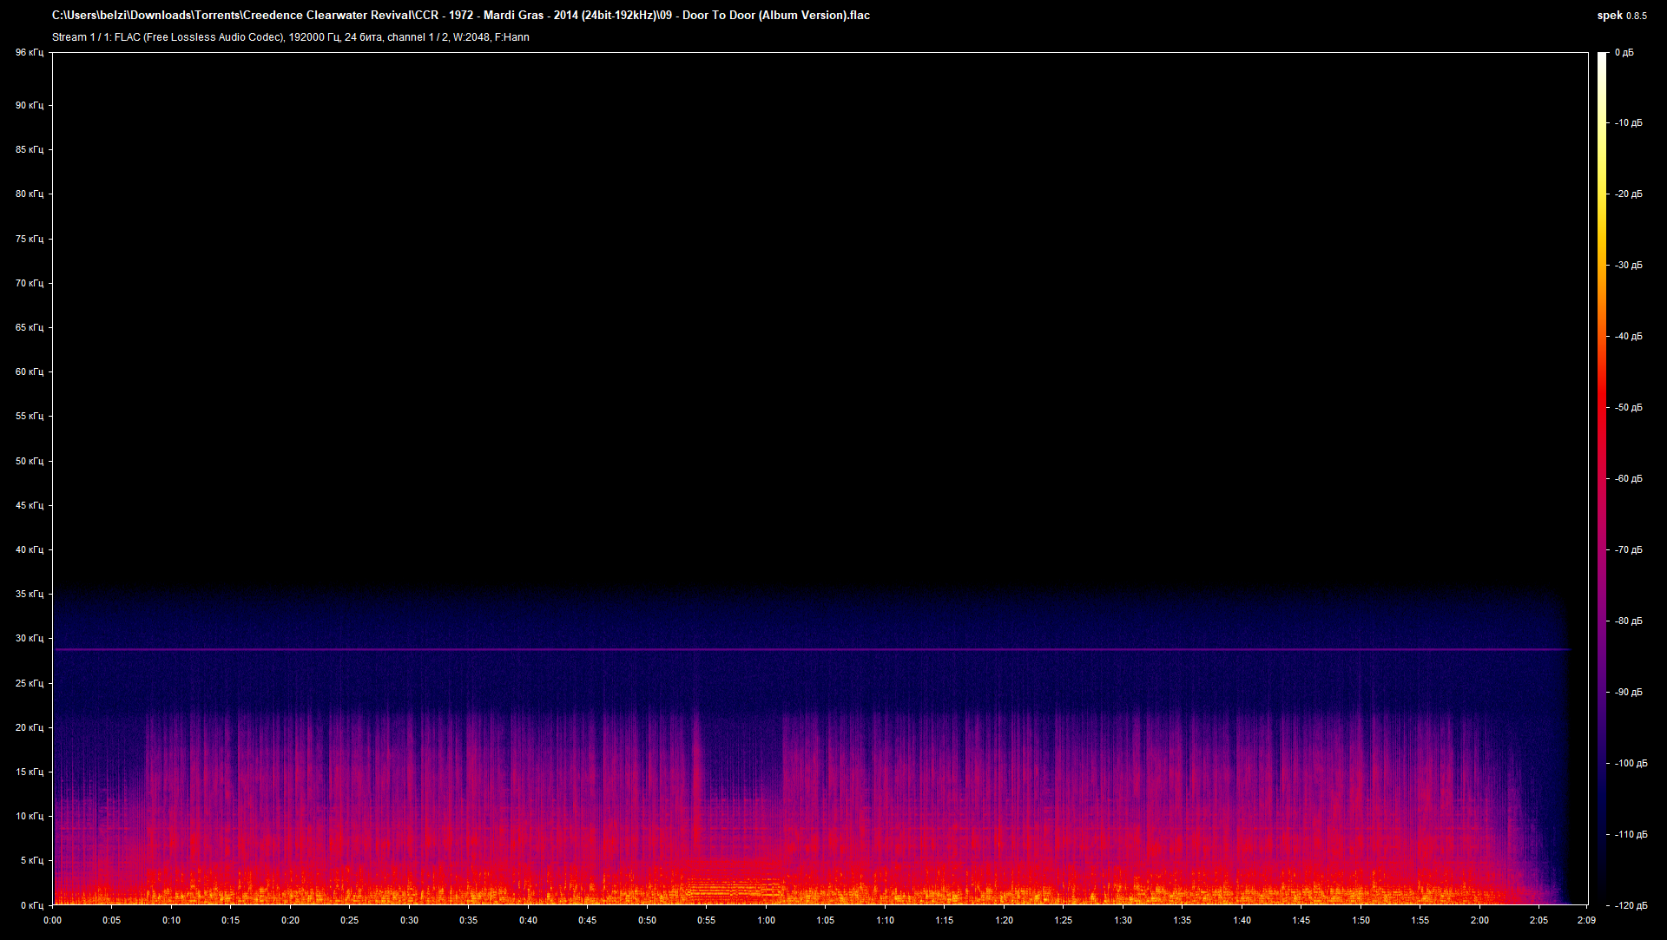1667x940 pixels.
Task: Click the 1:30 time axis marker
Action: (x=1123, y=920)
